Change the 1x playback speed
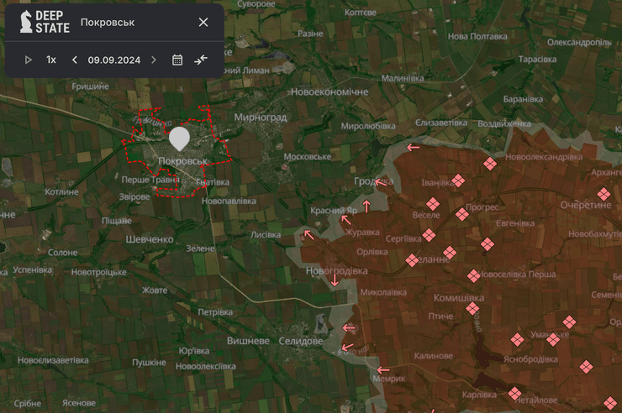The height and width of the screenshot is (413, 622). (51, 60)
